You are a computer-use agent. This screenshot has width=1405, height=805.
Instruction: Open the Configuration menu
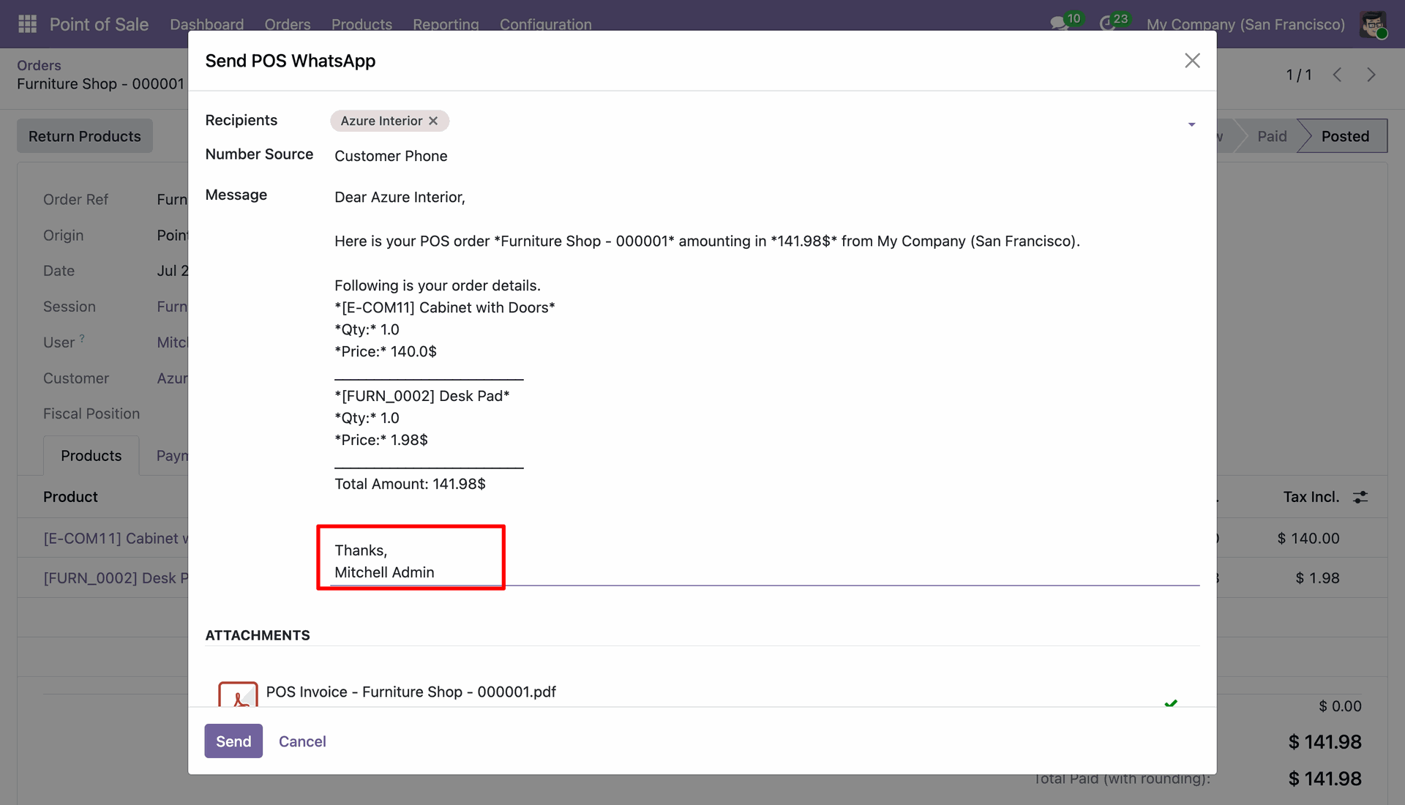tap(546, 24)
